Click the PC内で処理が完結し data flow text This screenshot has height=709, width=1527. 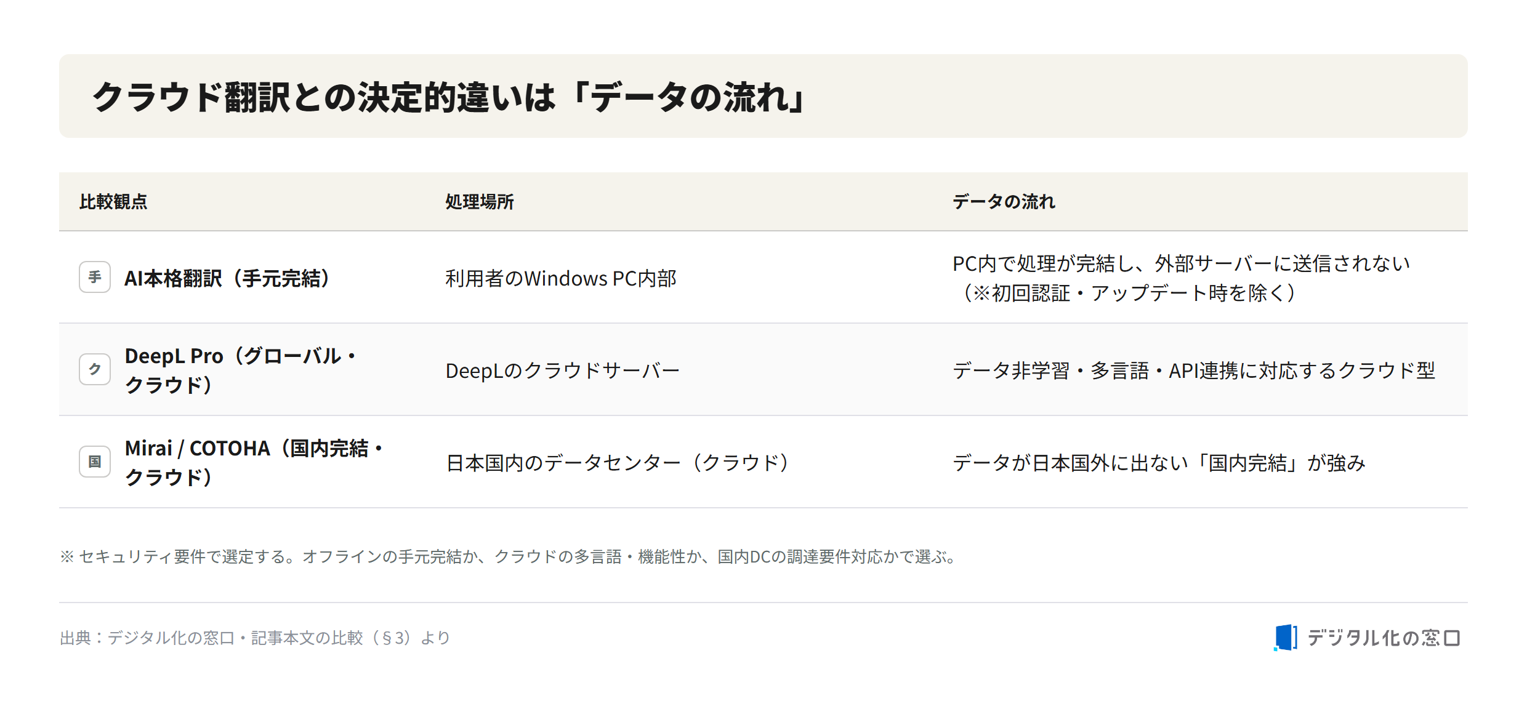click(x=1181, y=278)
